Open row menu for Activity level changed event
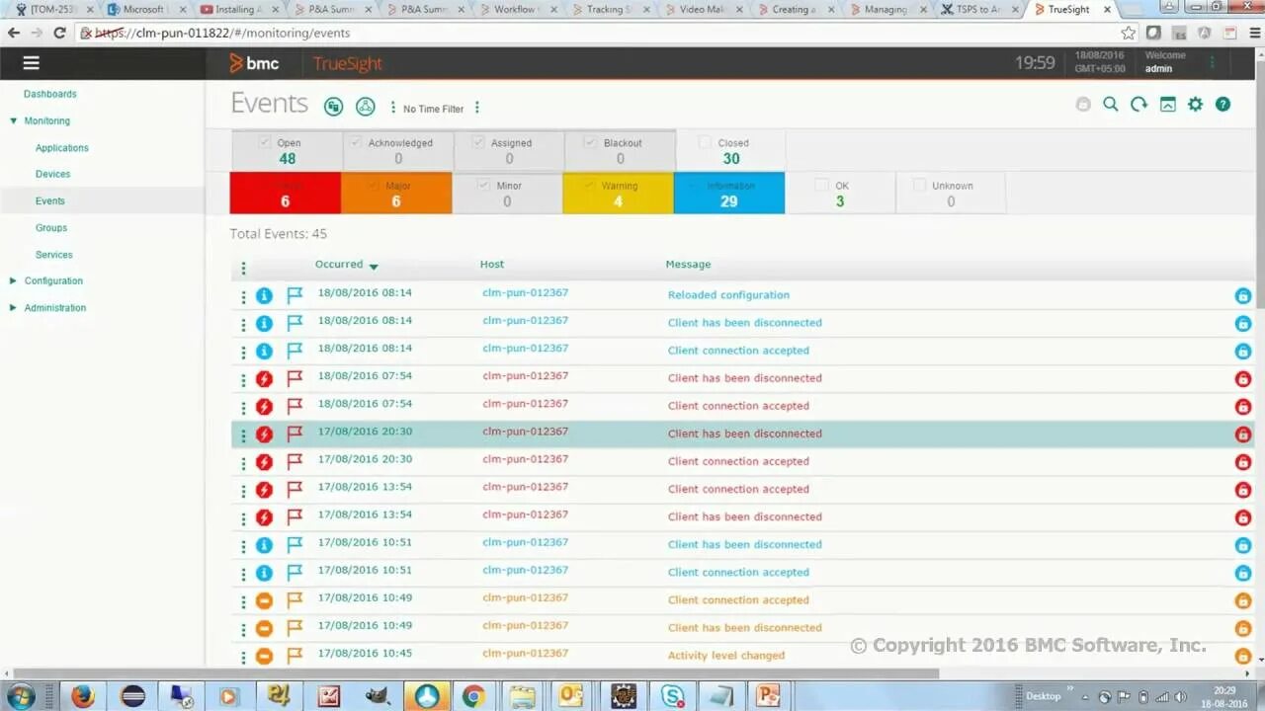Image resolution: width=1265 pixels, height=711 pixels. (243, 657)
